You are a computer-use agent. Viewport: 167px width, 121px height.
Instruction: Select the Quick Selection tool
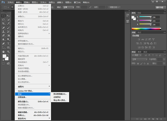point(8,20)
